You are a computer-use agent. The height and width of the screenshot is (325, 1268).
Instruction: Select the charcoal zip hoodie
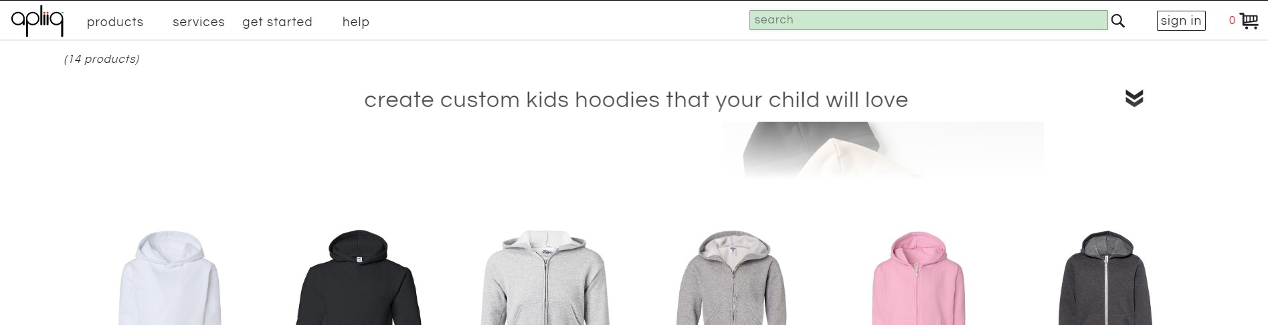pos(1105,278)
